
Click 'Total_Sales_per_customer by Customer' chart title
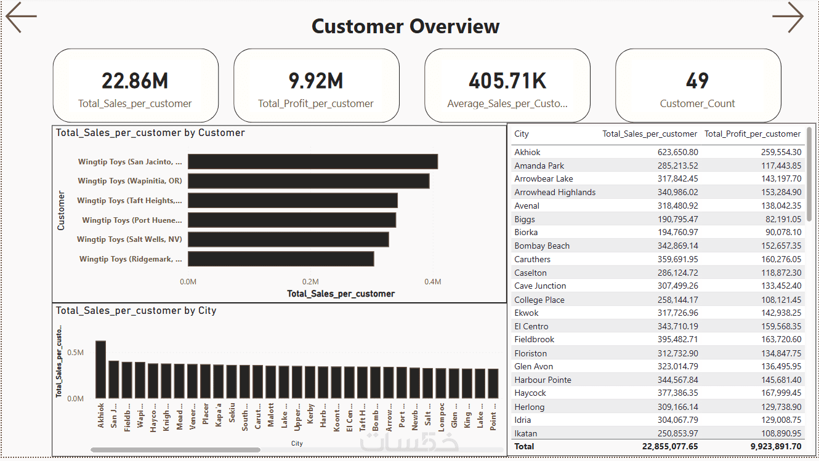point(150,133)
